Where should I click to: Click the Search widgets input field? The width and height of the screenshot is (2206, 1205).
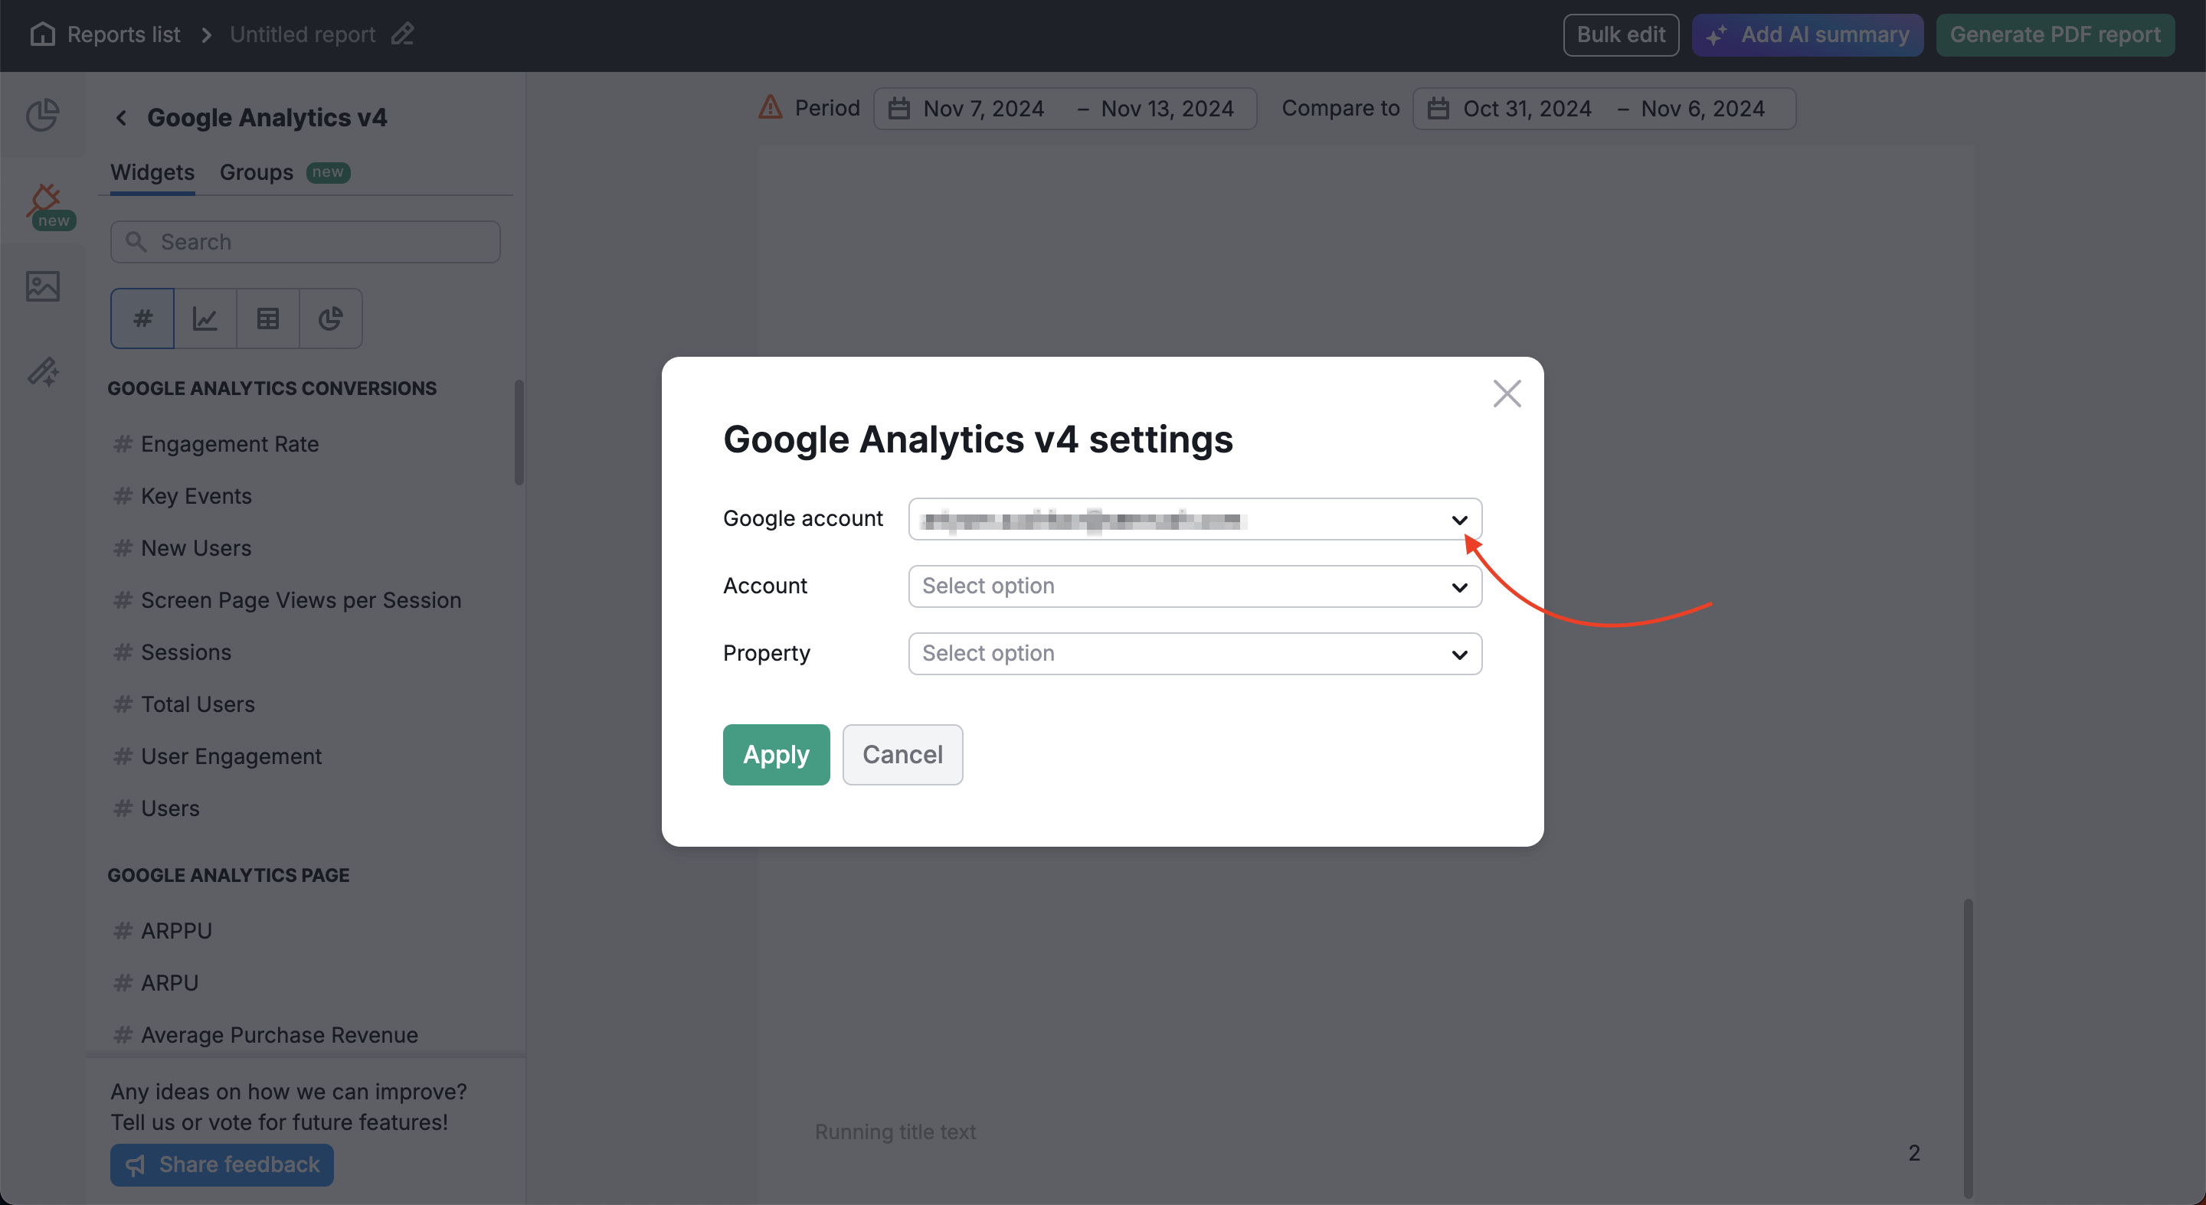pyautogui.click(x=305, y=241)
